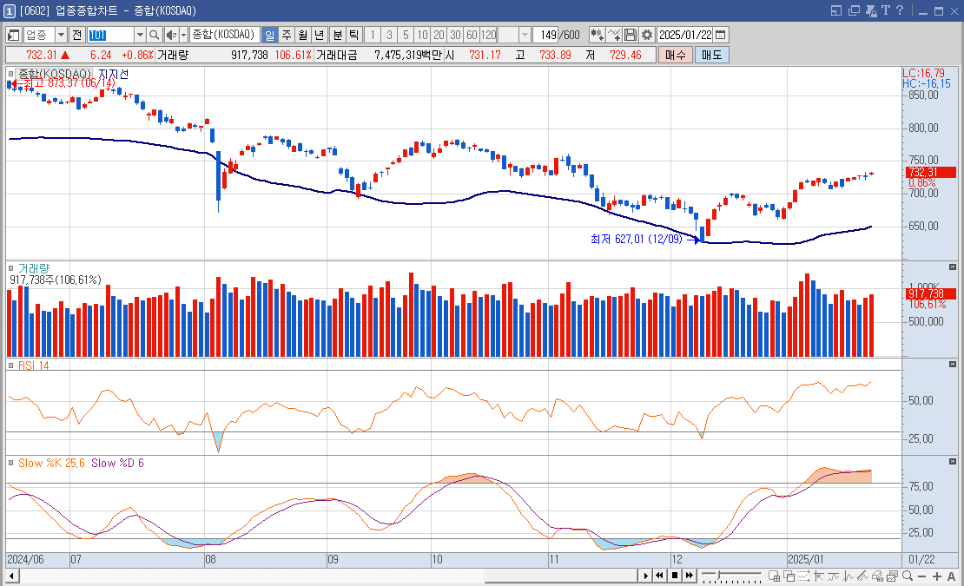Click the speaker sound icon

point(171,35)
